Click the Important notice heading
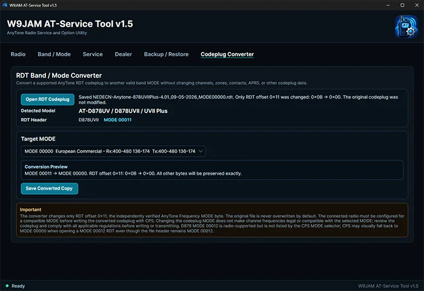The height and width of the screenshot is (291, 424). [30, 209]
